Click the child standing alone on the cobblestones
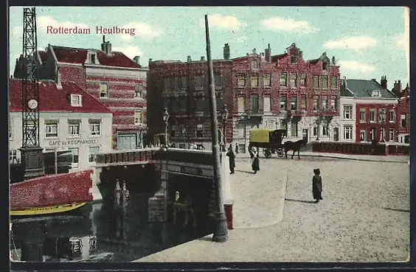 [x=317, y=185]
